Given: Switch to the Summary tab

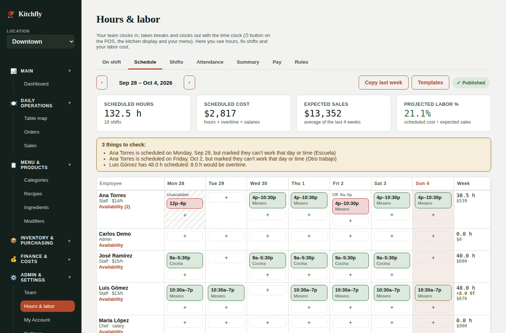Looking at the screenshot, I should click(x=248, y=62).
